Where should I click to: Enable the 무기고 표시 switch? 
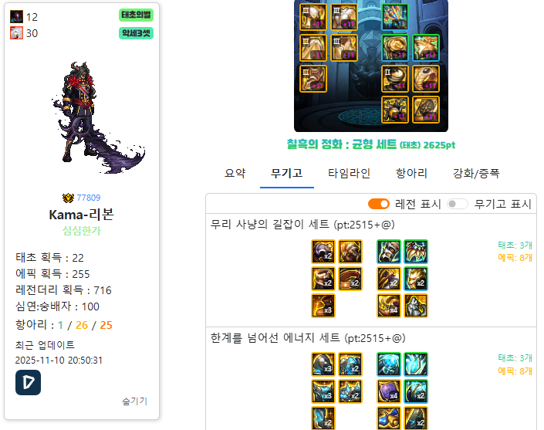click(x=458, y=204)
